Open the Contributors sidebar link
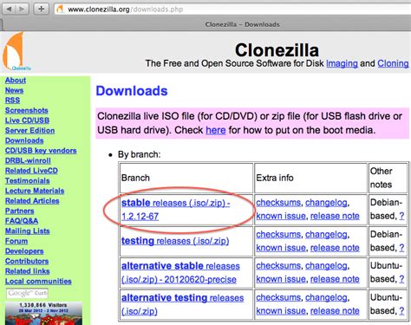This screenshot has height=325, width=411. pos(27,261)
